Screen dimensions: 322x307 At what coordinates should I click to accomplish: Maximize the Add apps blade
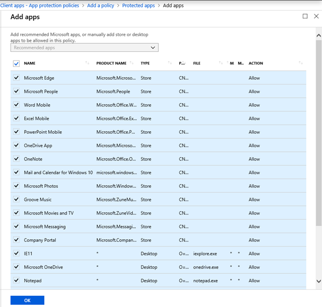pyautogui.click(x=305, y=16)
